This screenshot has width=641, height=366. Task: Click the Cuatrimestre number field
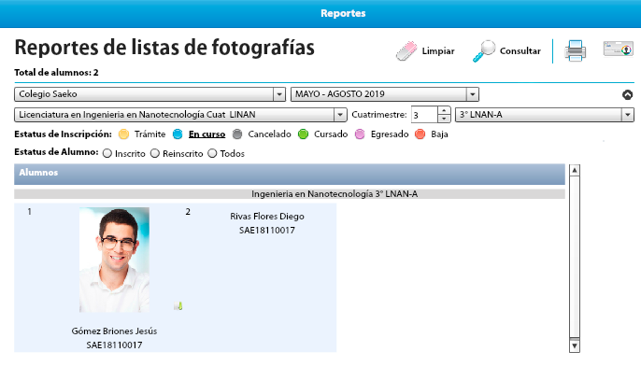tap(424, 115)
